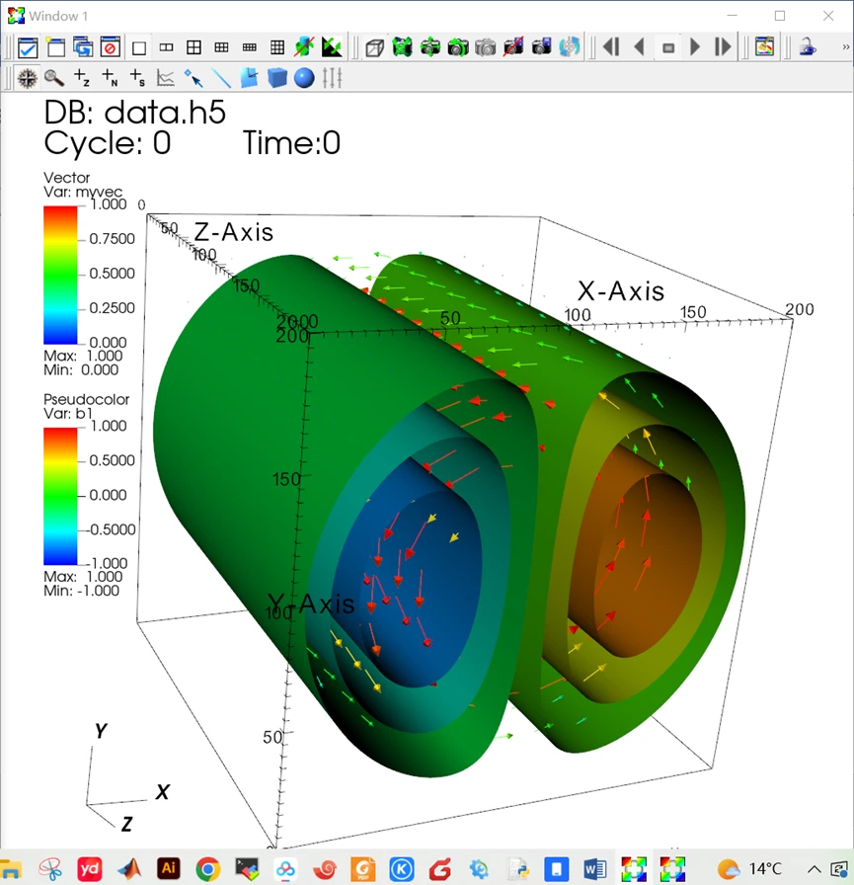Select the 2x4 window layout icon
The width and height of the screenshot is (854, 885).
250,47
